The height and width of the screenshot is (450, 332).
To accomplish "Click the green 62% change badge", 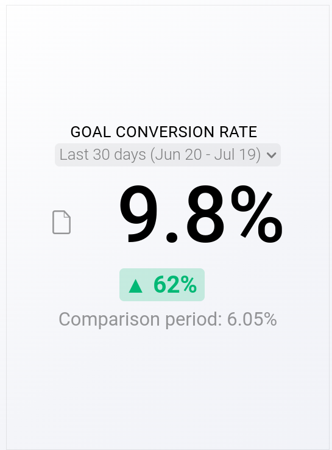I will tap(162, 285).
